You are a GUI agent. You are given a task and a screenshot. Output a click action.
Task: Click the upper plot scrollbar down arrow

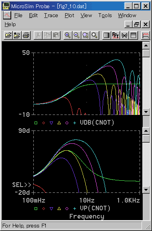[x=146, y=112]
